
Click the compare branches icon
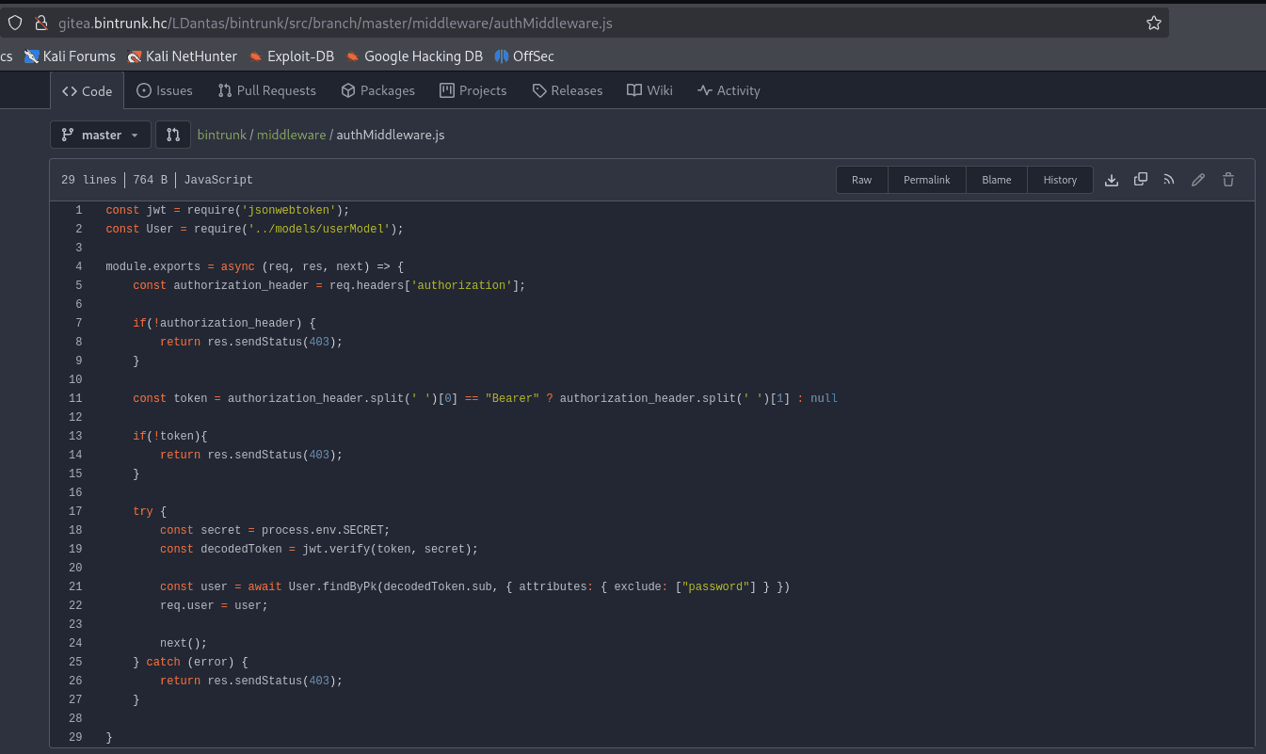(173, 135)
